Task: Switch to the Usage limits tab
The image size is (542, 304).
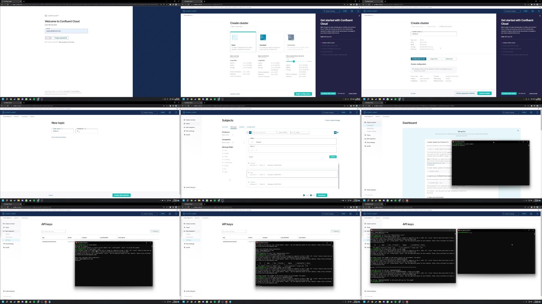Action: click(x=434, y=59)
